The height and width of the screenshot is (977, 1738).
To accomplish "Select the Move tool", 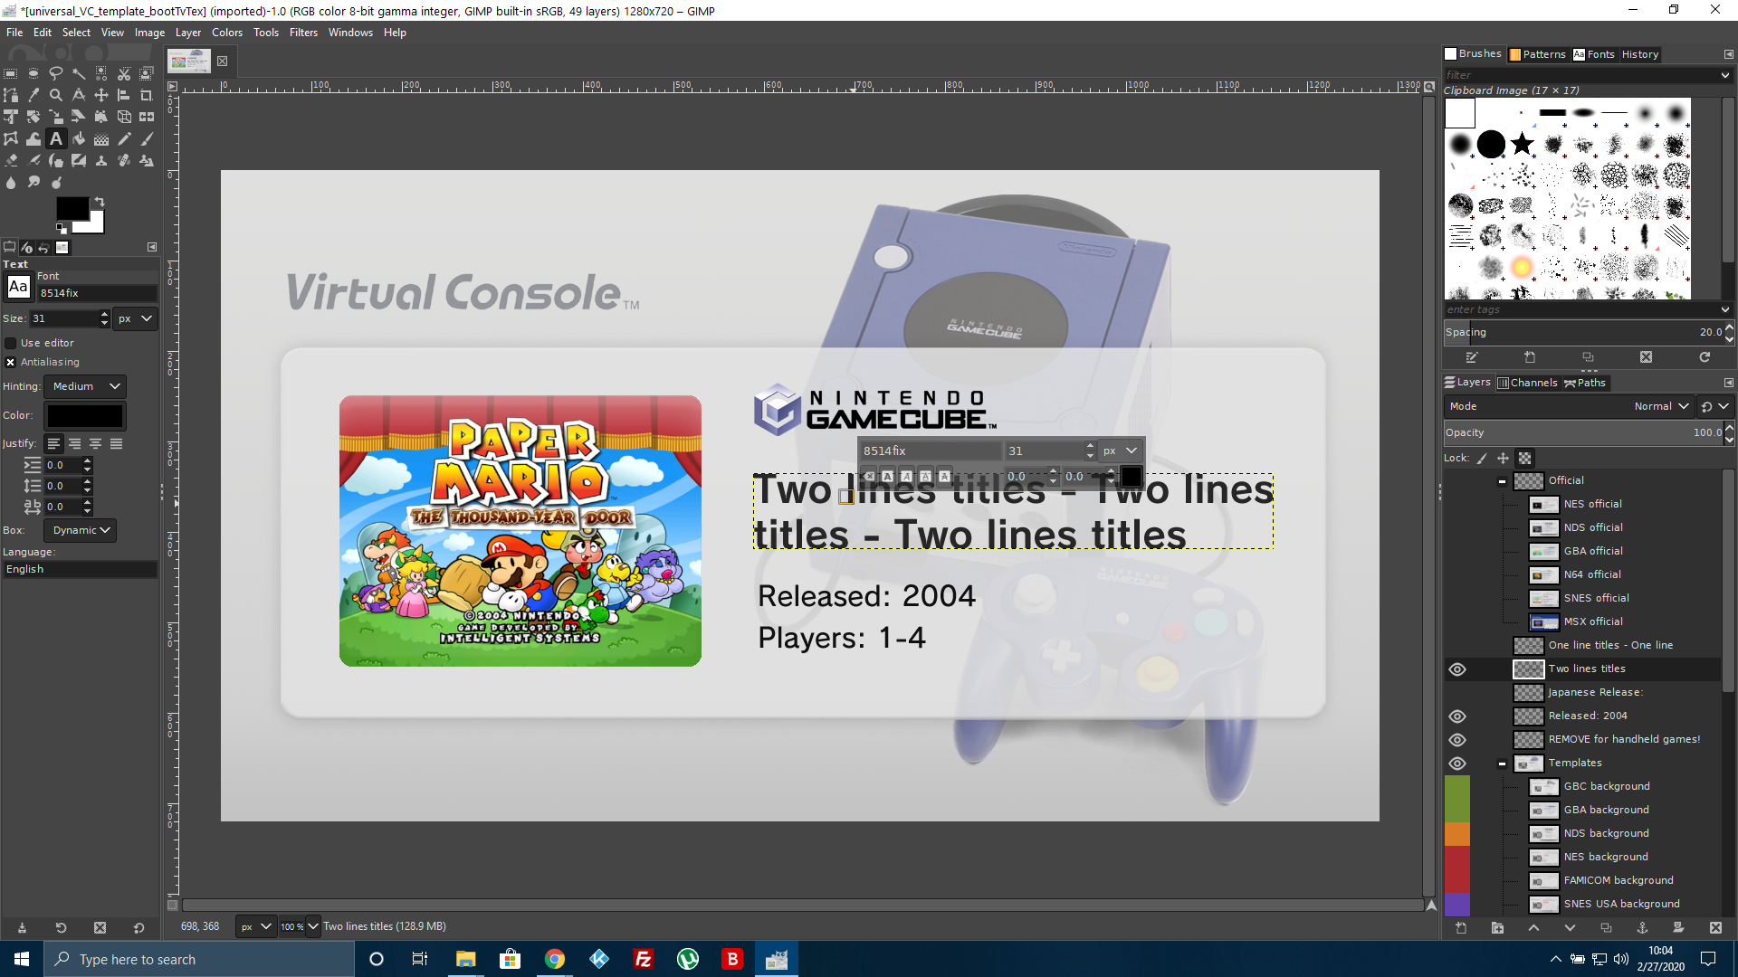I will click(101, 95).
